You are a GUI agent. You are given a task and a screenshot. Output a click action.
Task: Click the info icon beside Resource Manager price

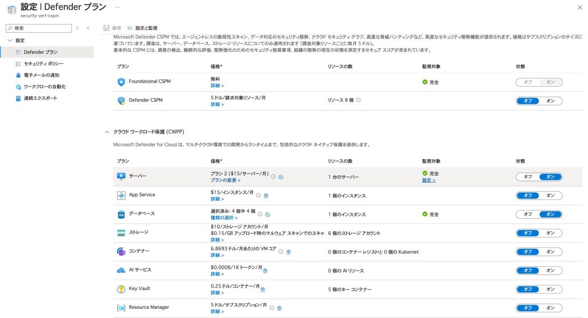coord(272,308)
